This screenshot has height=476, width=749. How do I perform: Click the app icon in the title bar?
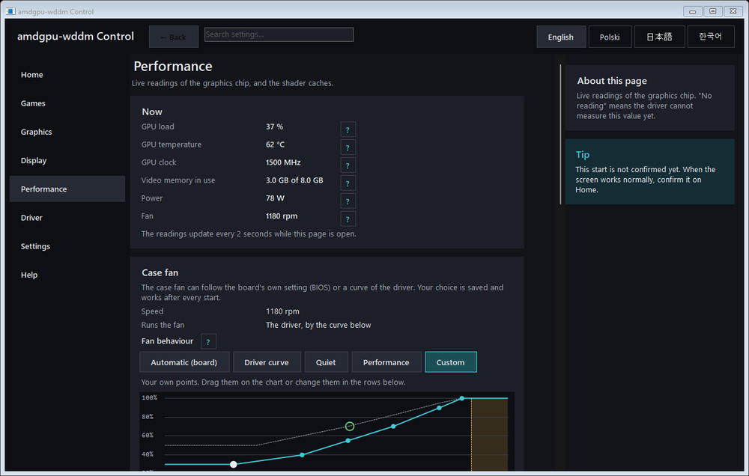coord(10,11)
